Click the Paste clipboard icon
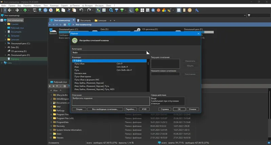271x145 pixels. [74, 10]
